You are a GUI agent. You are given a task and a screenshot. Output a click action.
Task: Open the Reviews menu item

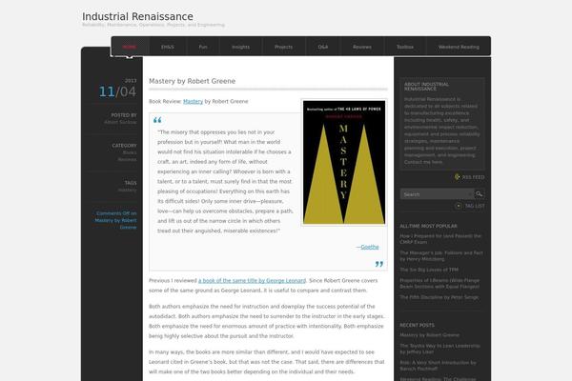[362, 47]
